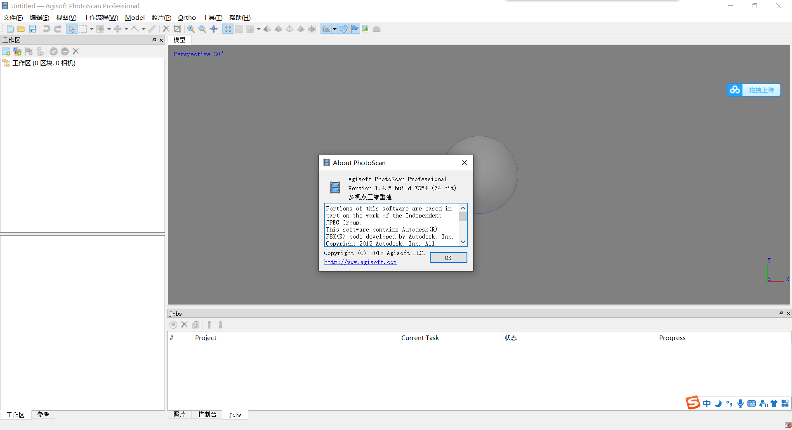792x430 pixels.
Task: Show the textured model view
Action: point(301,29)
